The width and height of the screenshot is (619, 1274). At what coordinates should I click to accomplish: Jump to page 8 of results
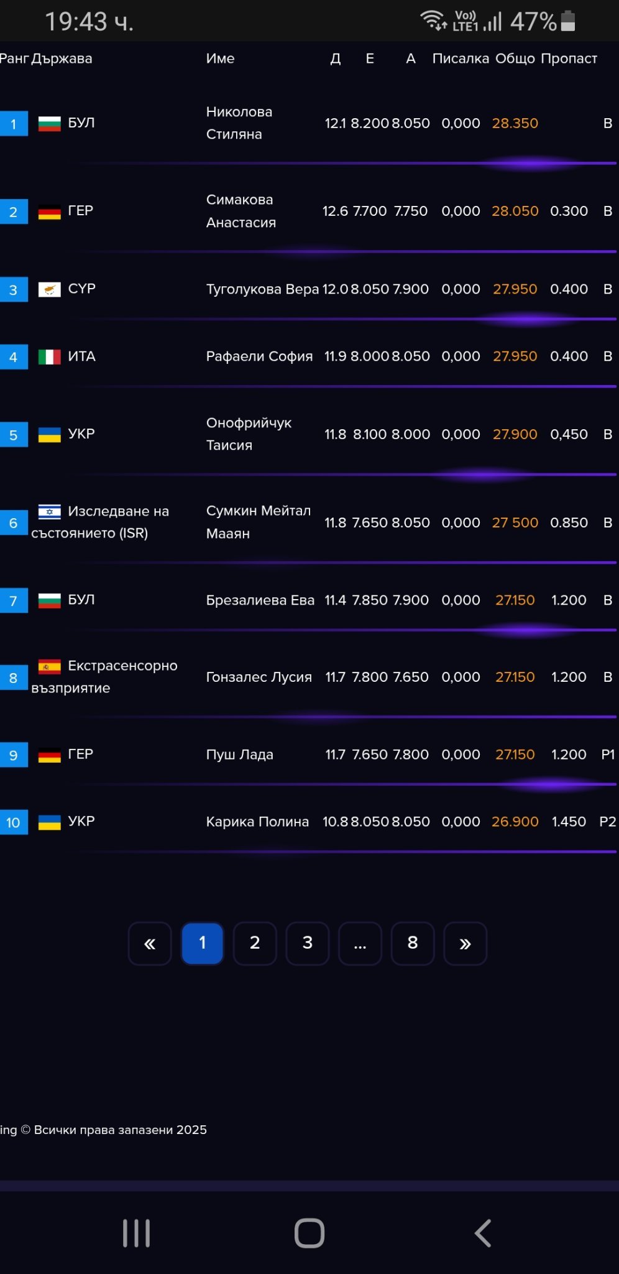point(412,943)
